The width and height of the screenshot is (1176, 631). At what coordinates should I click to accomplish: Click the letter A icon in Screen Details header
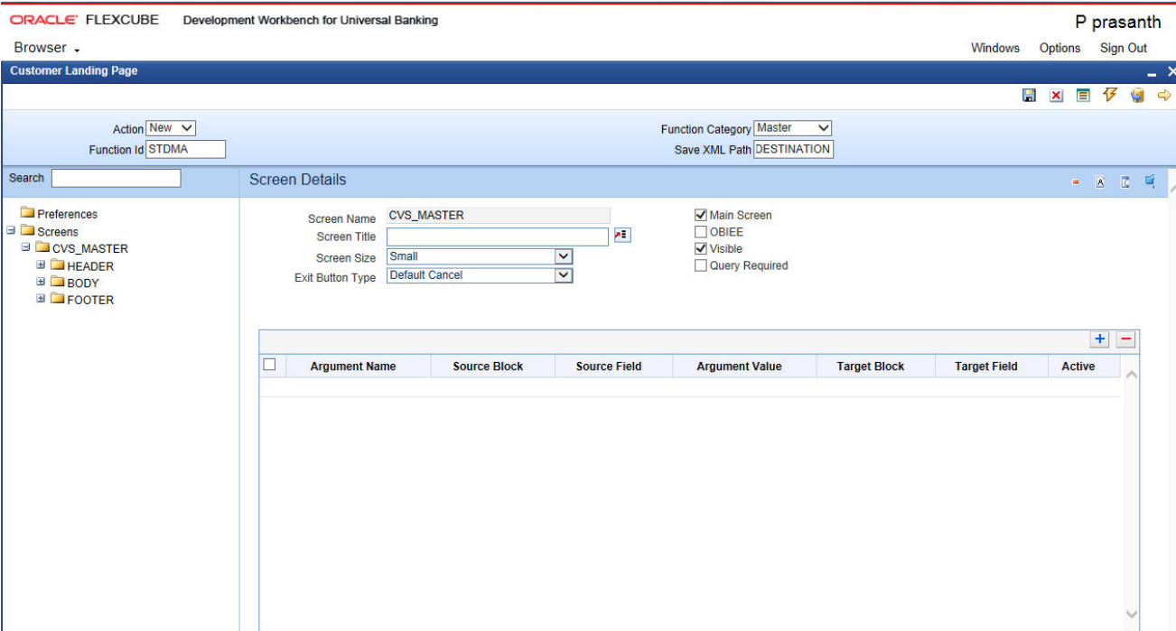click(1100, 182)
